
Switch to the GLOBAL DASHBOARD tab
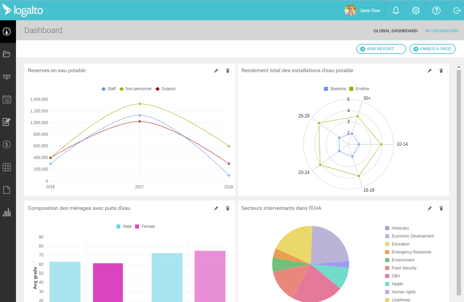coord(395,31)
